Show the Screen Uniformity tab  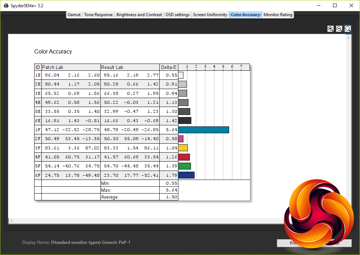(210, 15)
